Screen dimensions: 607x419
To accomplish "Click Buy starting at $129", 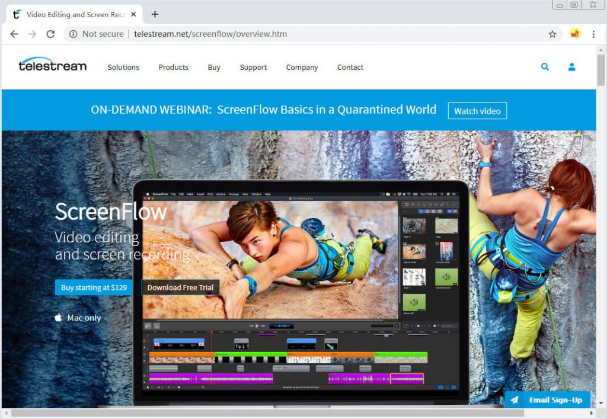I will (94, 287).
